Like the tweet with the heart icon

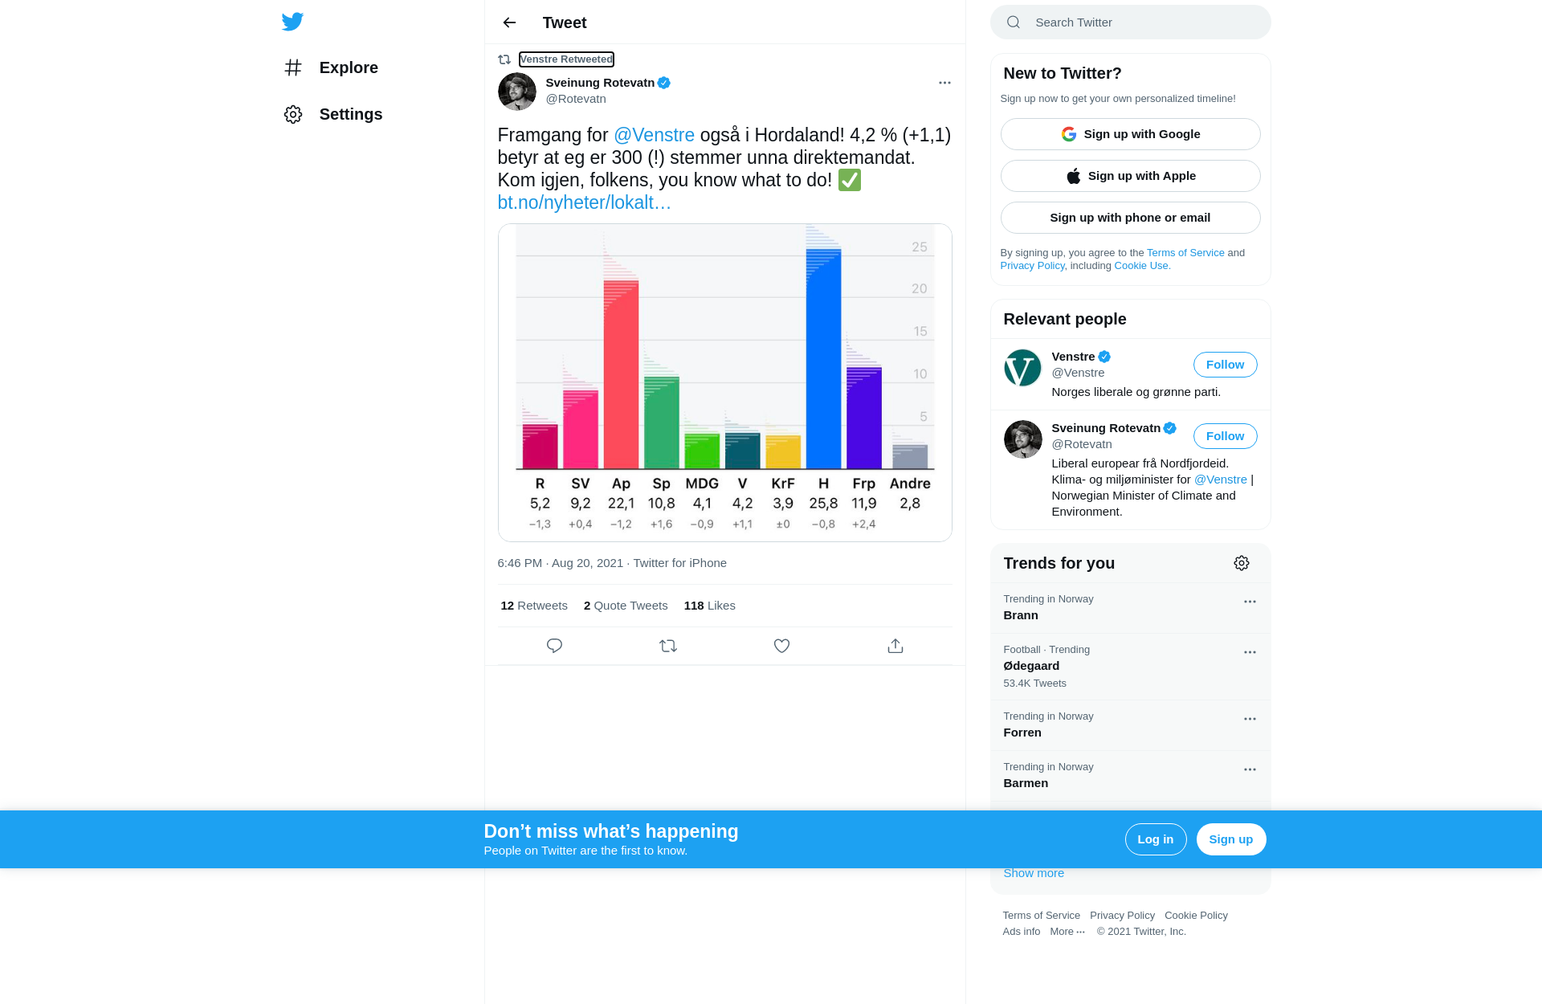[781, 646]
